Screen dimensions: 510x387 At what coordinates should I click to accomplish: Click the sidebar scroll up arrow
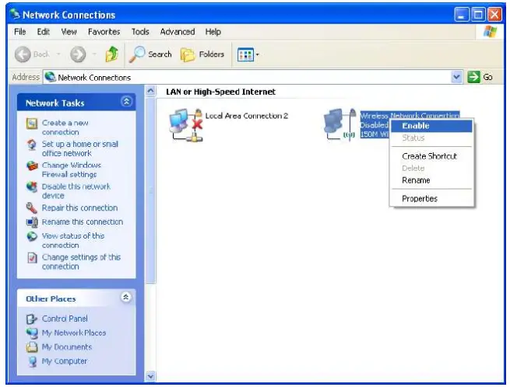[150, 91]
